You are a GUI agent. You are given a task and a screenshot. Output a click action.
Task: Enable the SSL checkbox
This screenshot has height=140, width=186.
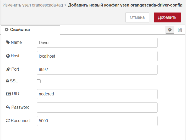pyautogui.click(x=39, y=81)
